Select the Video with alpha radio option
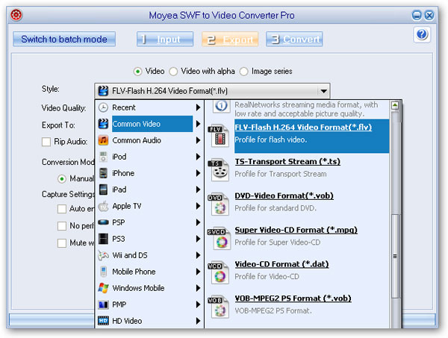 (173, 72)
